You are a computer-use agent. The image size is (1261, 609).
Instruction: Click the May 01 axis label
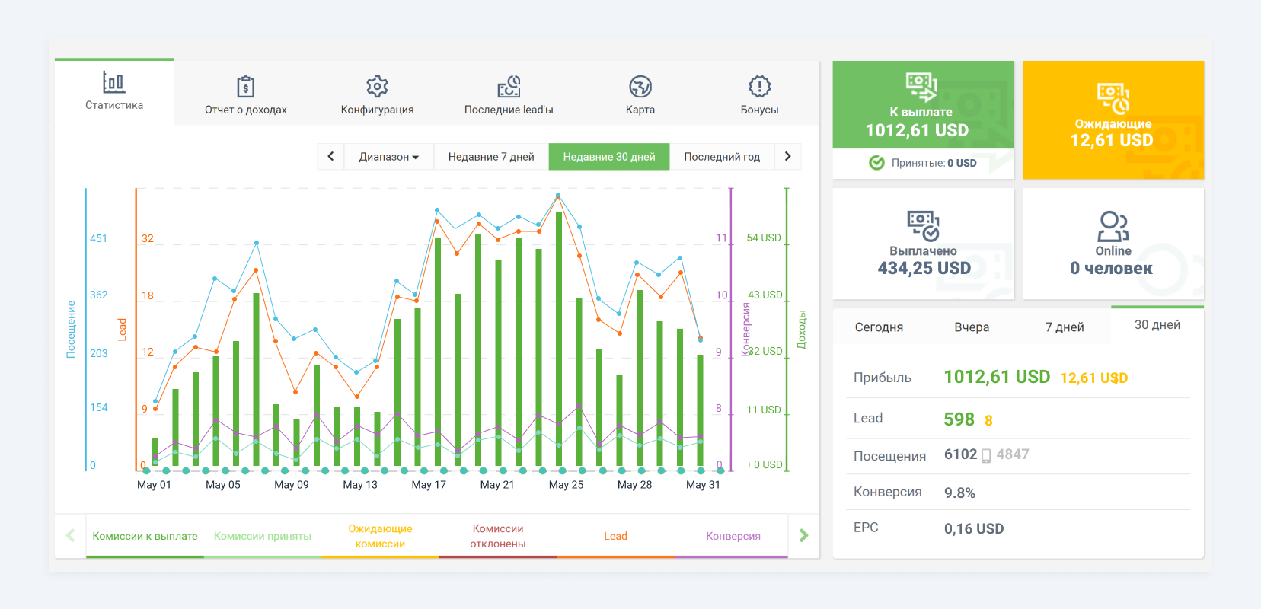[154, 484]
